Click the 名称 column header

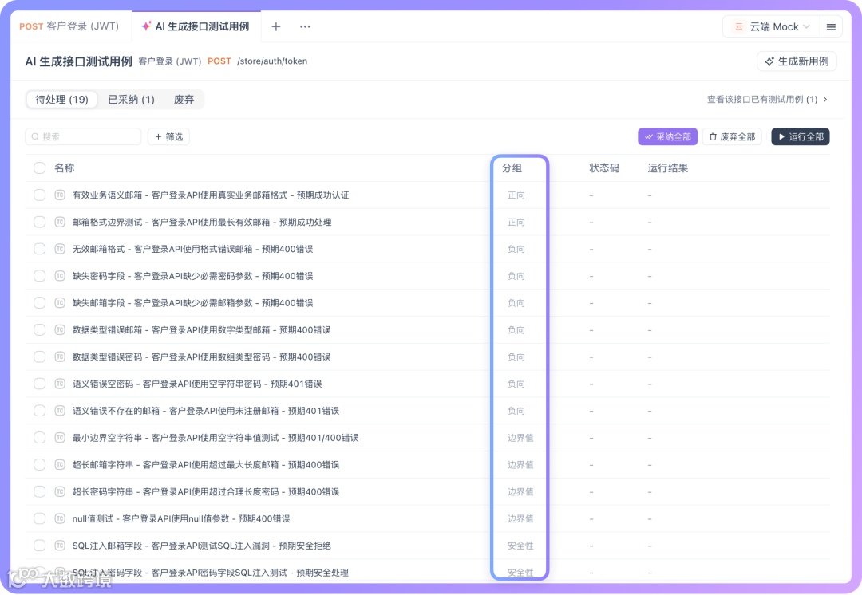pos(65,168)
